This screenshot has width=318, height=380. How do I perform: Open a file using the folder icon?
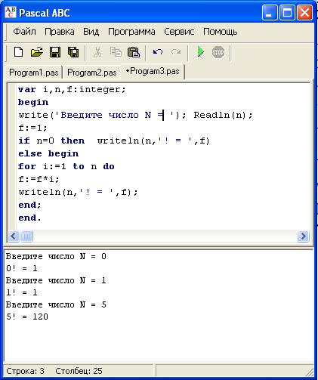[x=37, y=52]
